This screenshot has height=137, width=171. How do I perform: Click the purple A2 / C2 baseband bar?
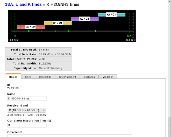pos(84,19)
